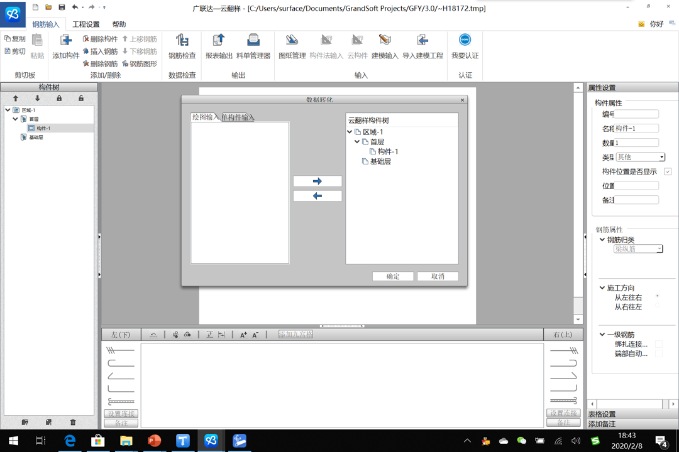
Task: Toggle 端部自动 checkbox
Action: point(659,353)
